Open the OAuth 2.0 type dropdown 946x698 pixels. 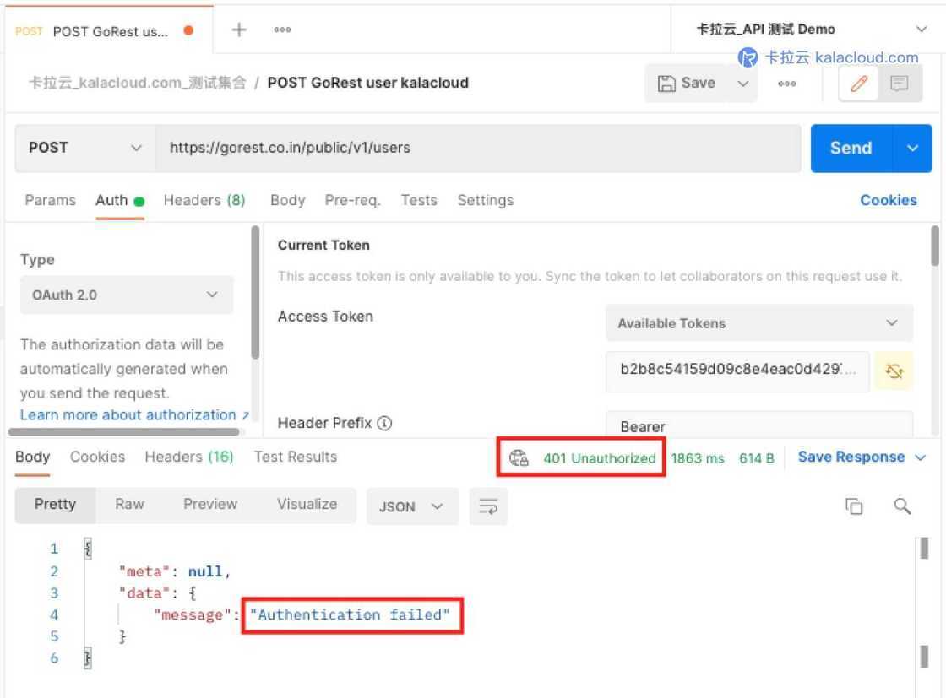point(126,295)
